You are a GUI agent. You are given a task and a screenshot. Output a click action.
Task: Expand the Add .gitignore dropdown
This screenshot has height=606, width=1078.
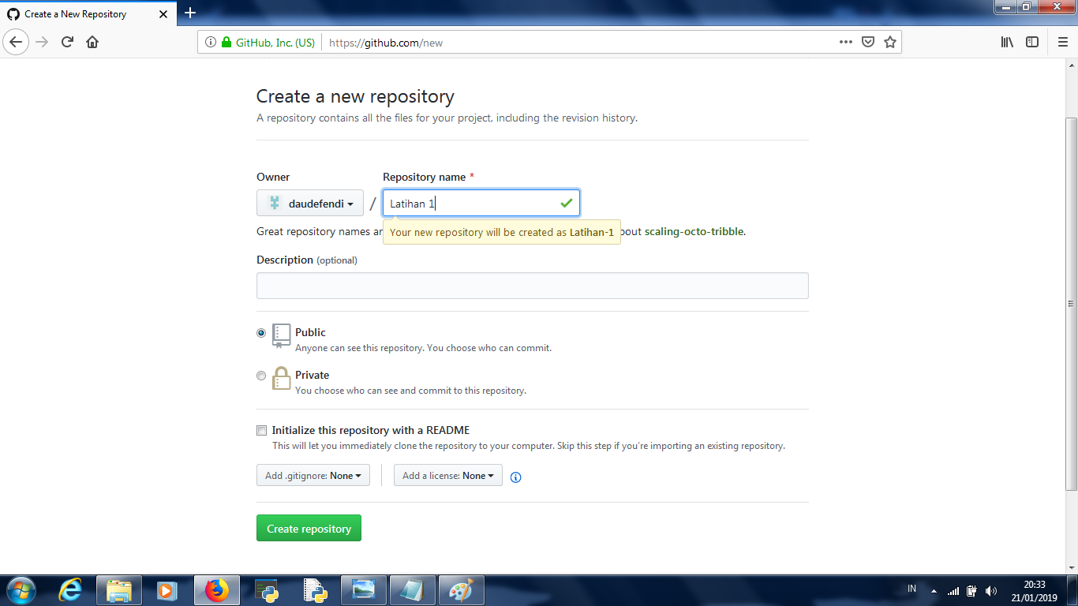tap(313, 475)
